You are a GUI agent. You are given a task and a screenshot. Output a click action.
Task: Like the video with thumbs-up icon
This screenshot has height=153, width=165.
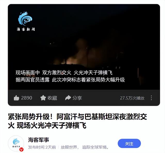(16, 98)
